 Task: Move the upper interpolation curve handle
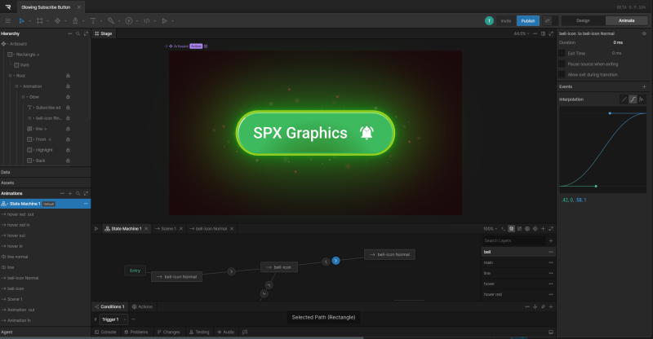pyautogui.click(x=610, y=113)
